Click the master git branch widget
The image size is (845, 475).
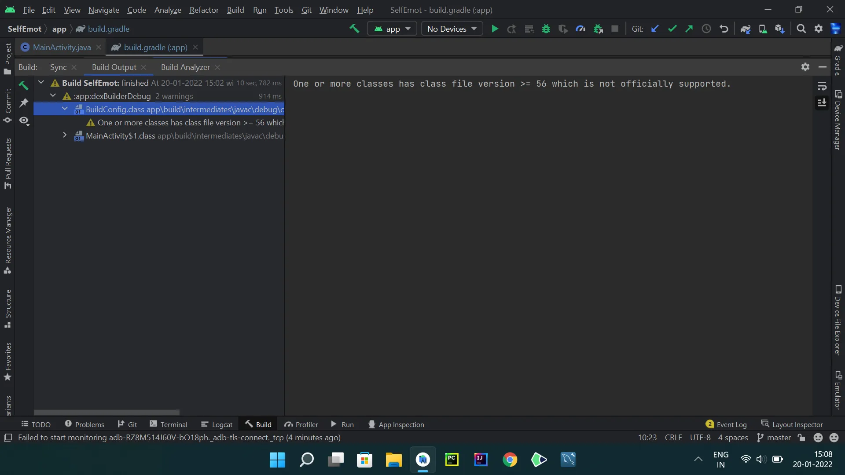pos(774,438)
